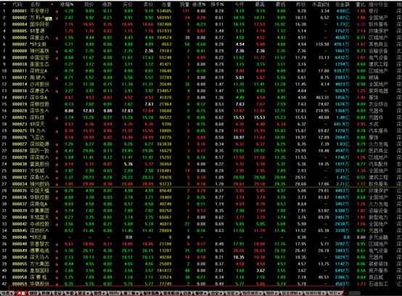Select stock 华锦股份
402x296 pixels.
coord(39,284)
